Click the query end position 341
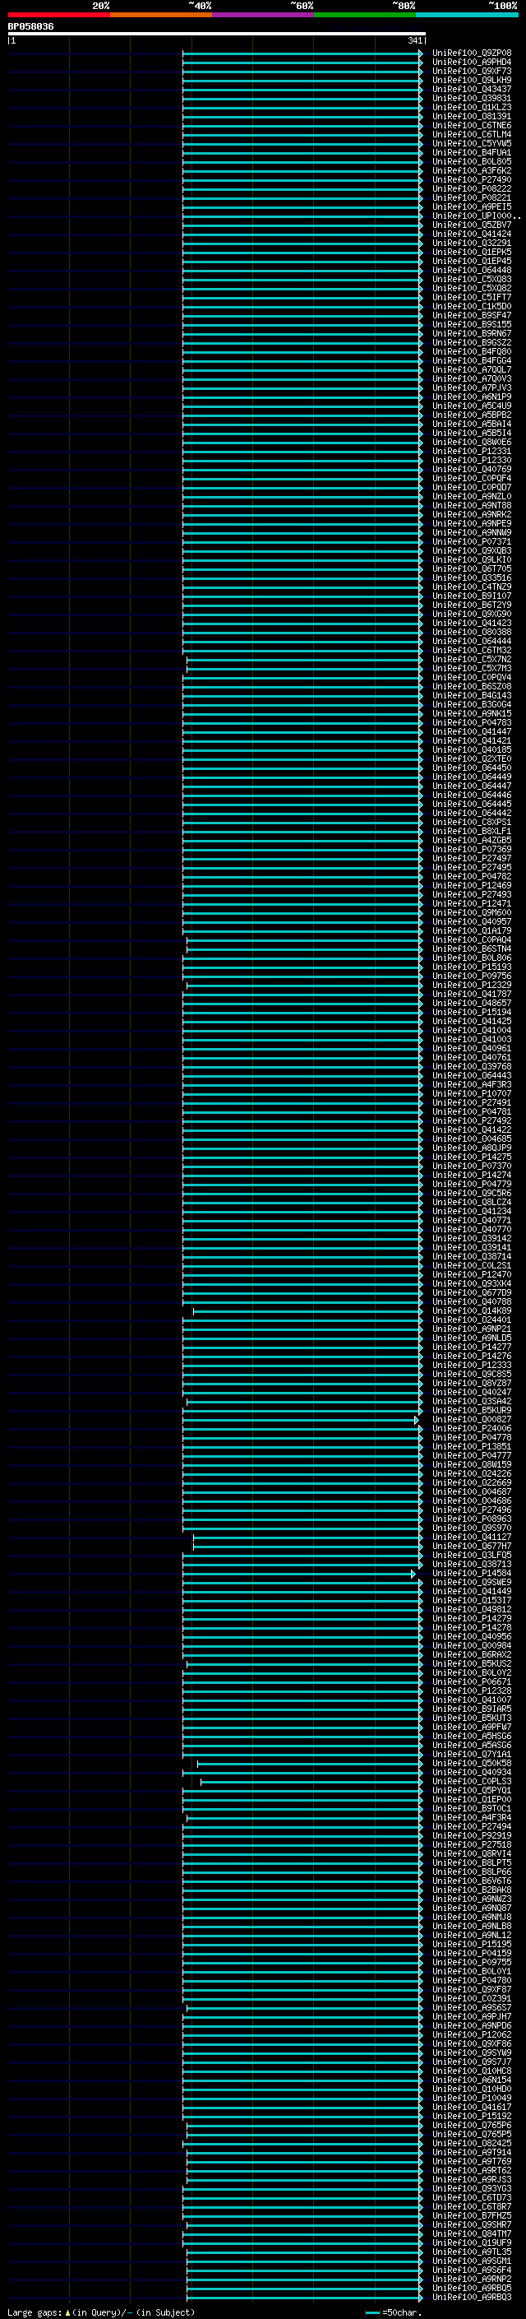The height and width of the screenshot is (2319, 526). pos(414,40)
